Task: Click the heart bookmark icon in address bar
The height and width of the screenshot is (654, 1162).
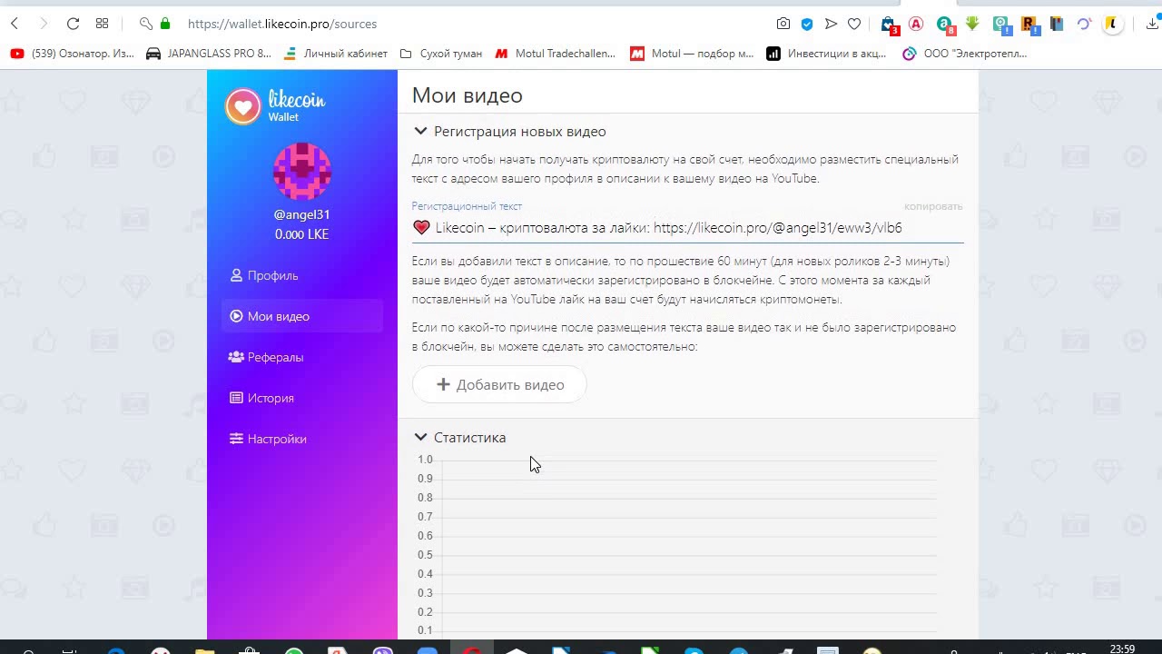Action: point(854,24)
